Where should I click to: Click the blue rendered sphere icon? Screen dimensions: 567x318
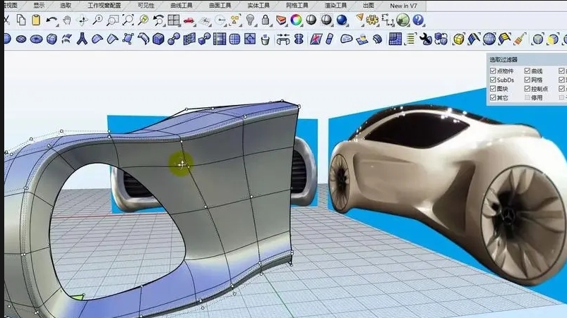341,20
